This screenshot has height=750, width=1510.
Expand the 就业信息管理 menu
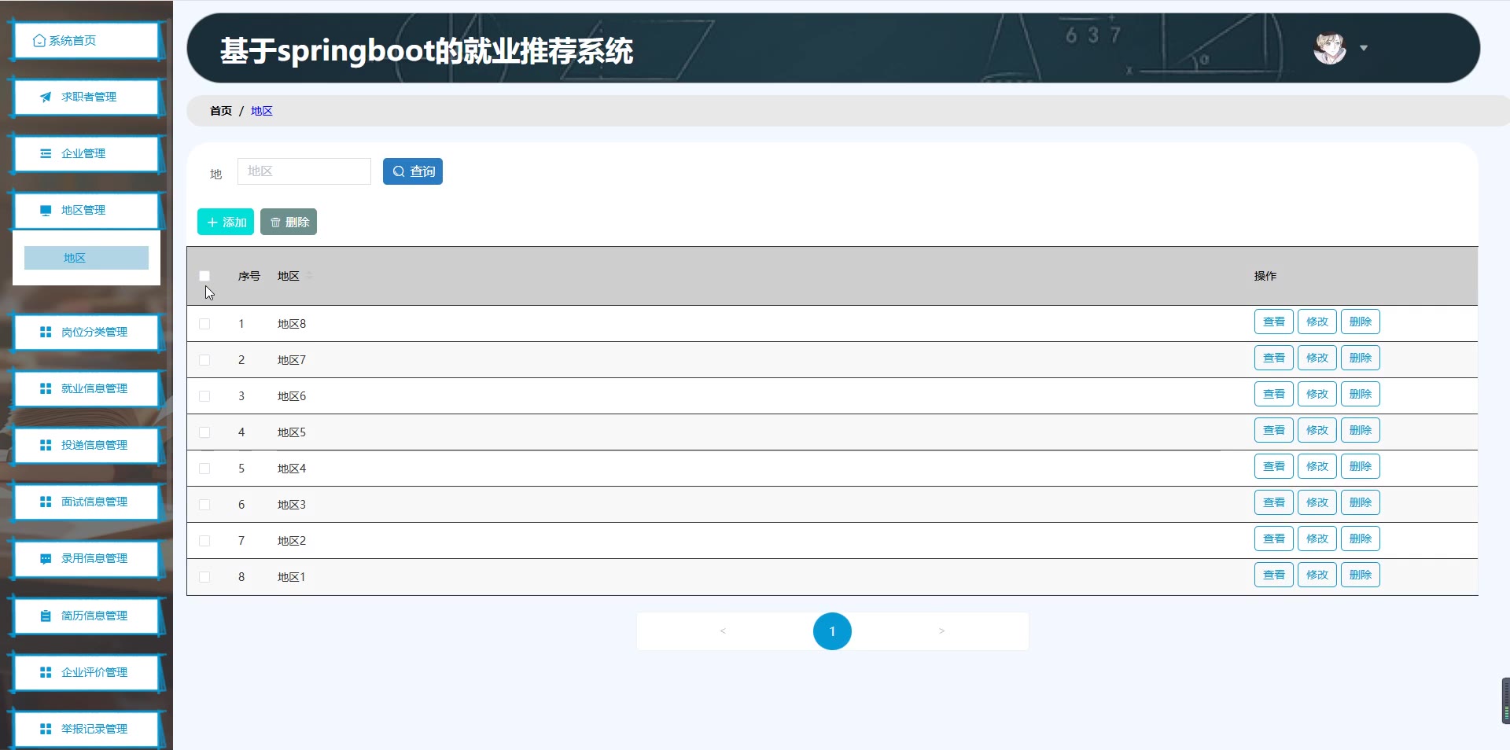(87, 389)
